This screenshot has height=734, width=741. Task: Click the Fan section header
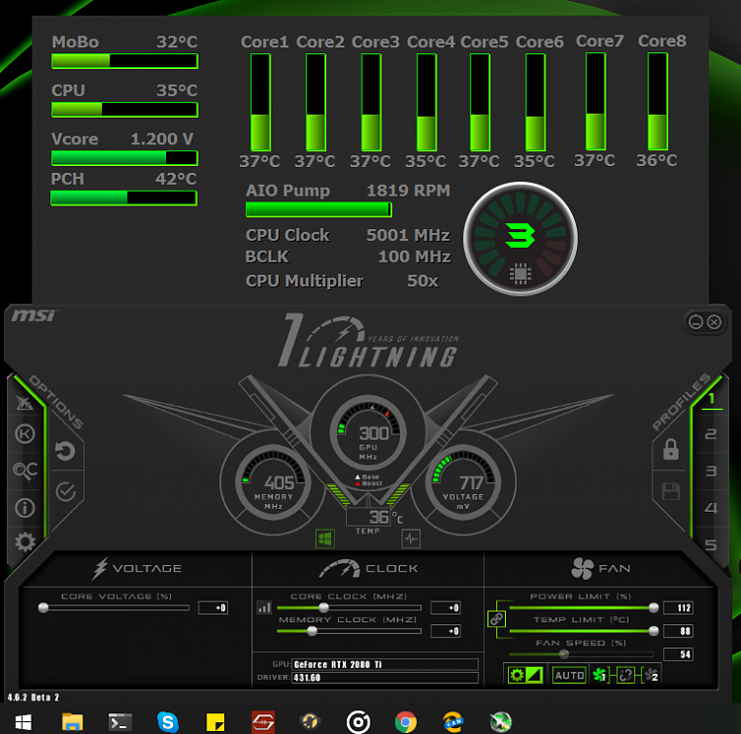point(601,568)
